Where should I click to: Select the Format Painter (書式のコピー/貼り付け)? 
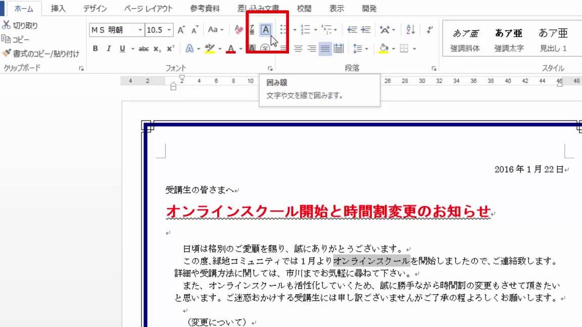coord(40,52)
